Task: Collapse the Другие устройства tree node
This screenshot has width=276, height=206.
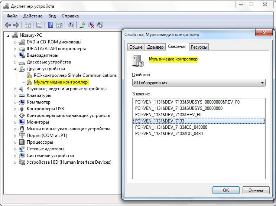Action: coord(16,69)
